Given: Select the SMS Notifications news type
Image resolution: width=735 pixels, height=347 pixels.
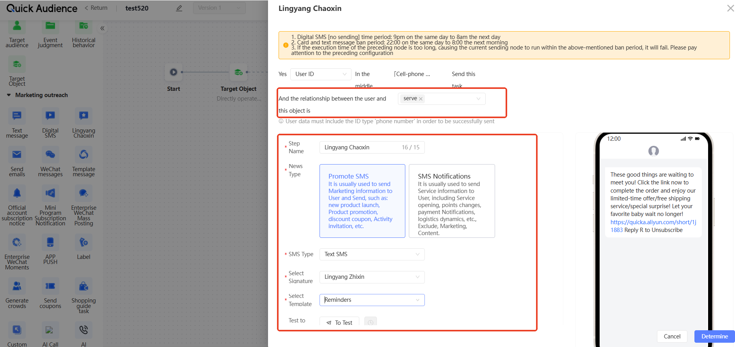Looking at the screenshot, I should (x=452, y=201).
